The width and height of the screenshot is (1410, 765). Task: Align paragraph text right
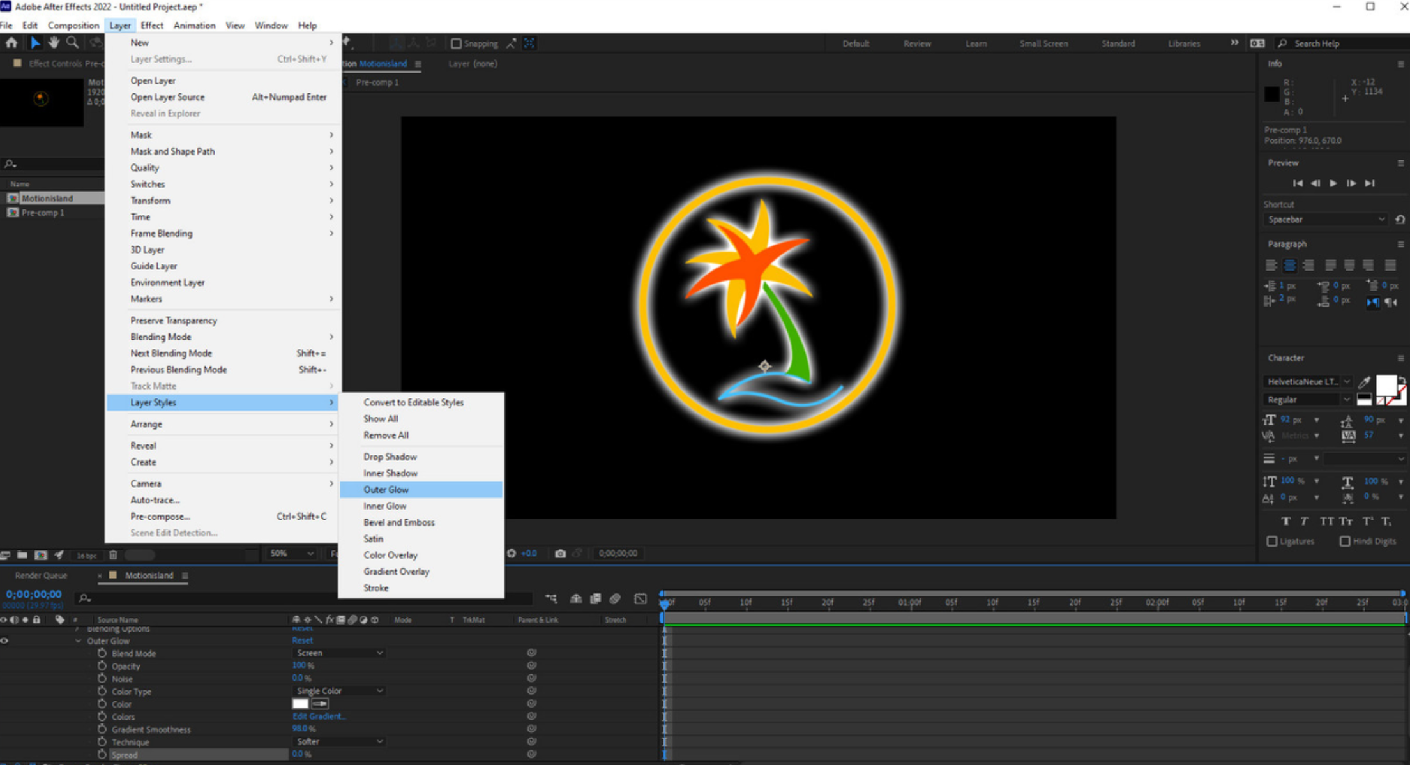1308,265
